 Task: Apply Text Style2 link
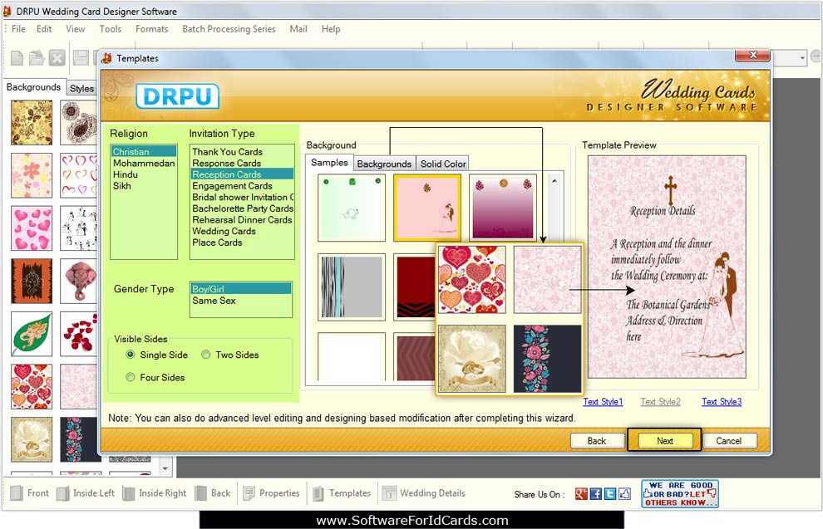[x=660, y=402]
